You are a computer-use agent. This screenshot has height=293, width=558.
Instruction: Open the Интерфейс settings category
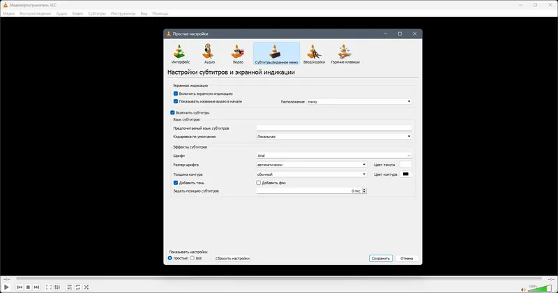click(180, 54)
